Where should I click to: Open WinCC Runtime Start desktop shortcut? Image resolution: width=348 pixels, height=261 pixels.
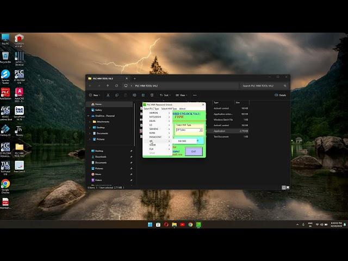click(5, 113)
